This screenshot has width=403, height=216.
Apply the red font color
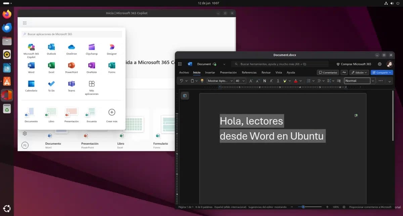pyautogui.click(x=296, y=81)
